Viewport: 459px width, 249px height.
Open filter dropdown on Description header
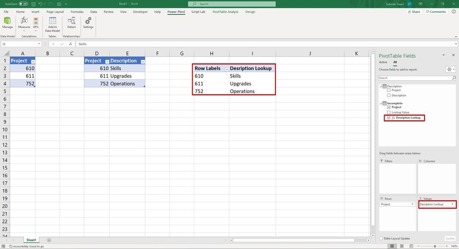point(143,62)
